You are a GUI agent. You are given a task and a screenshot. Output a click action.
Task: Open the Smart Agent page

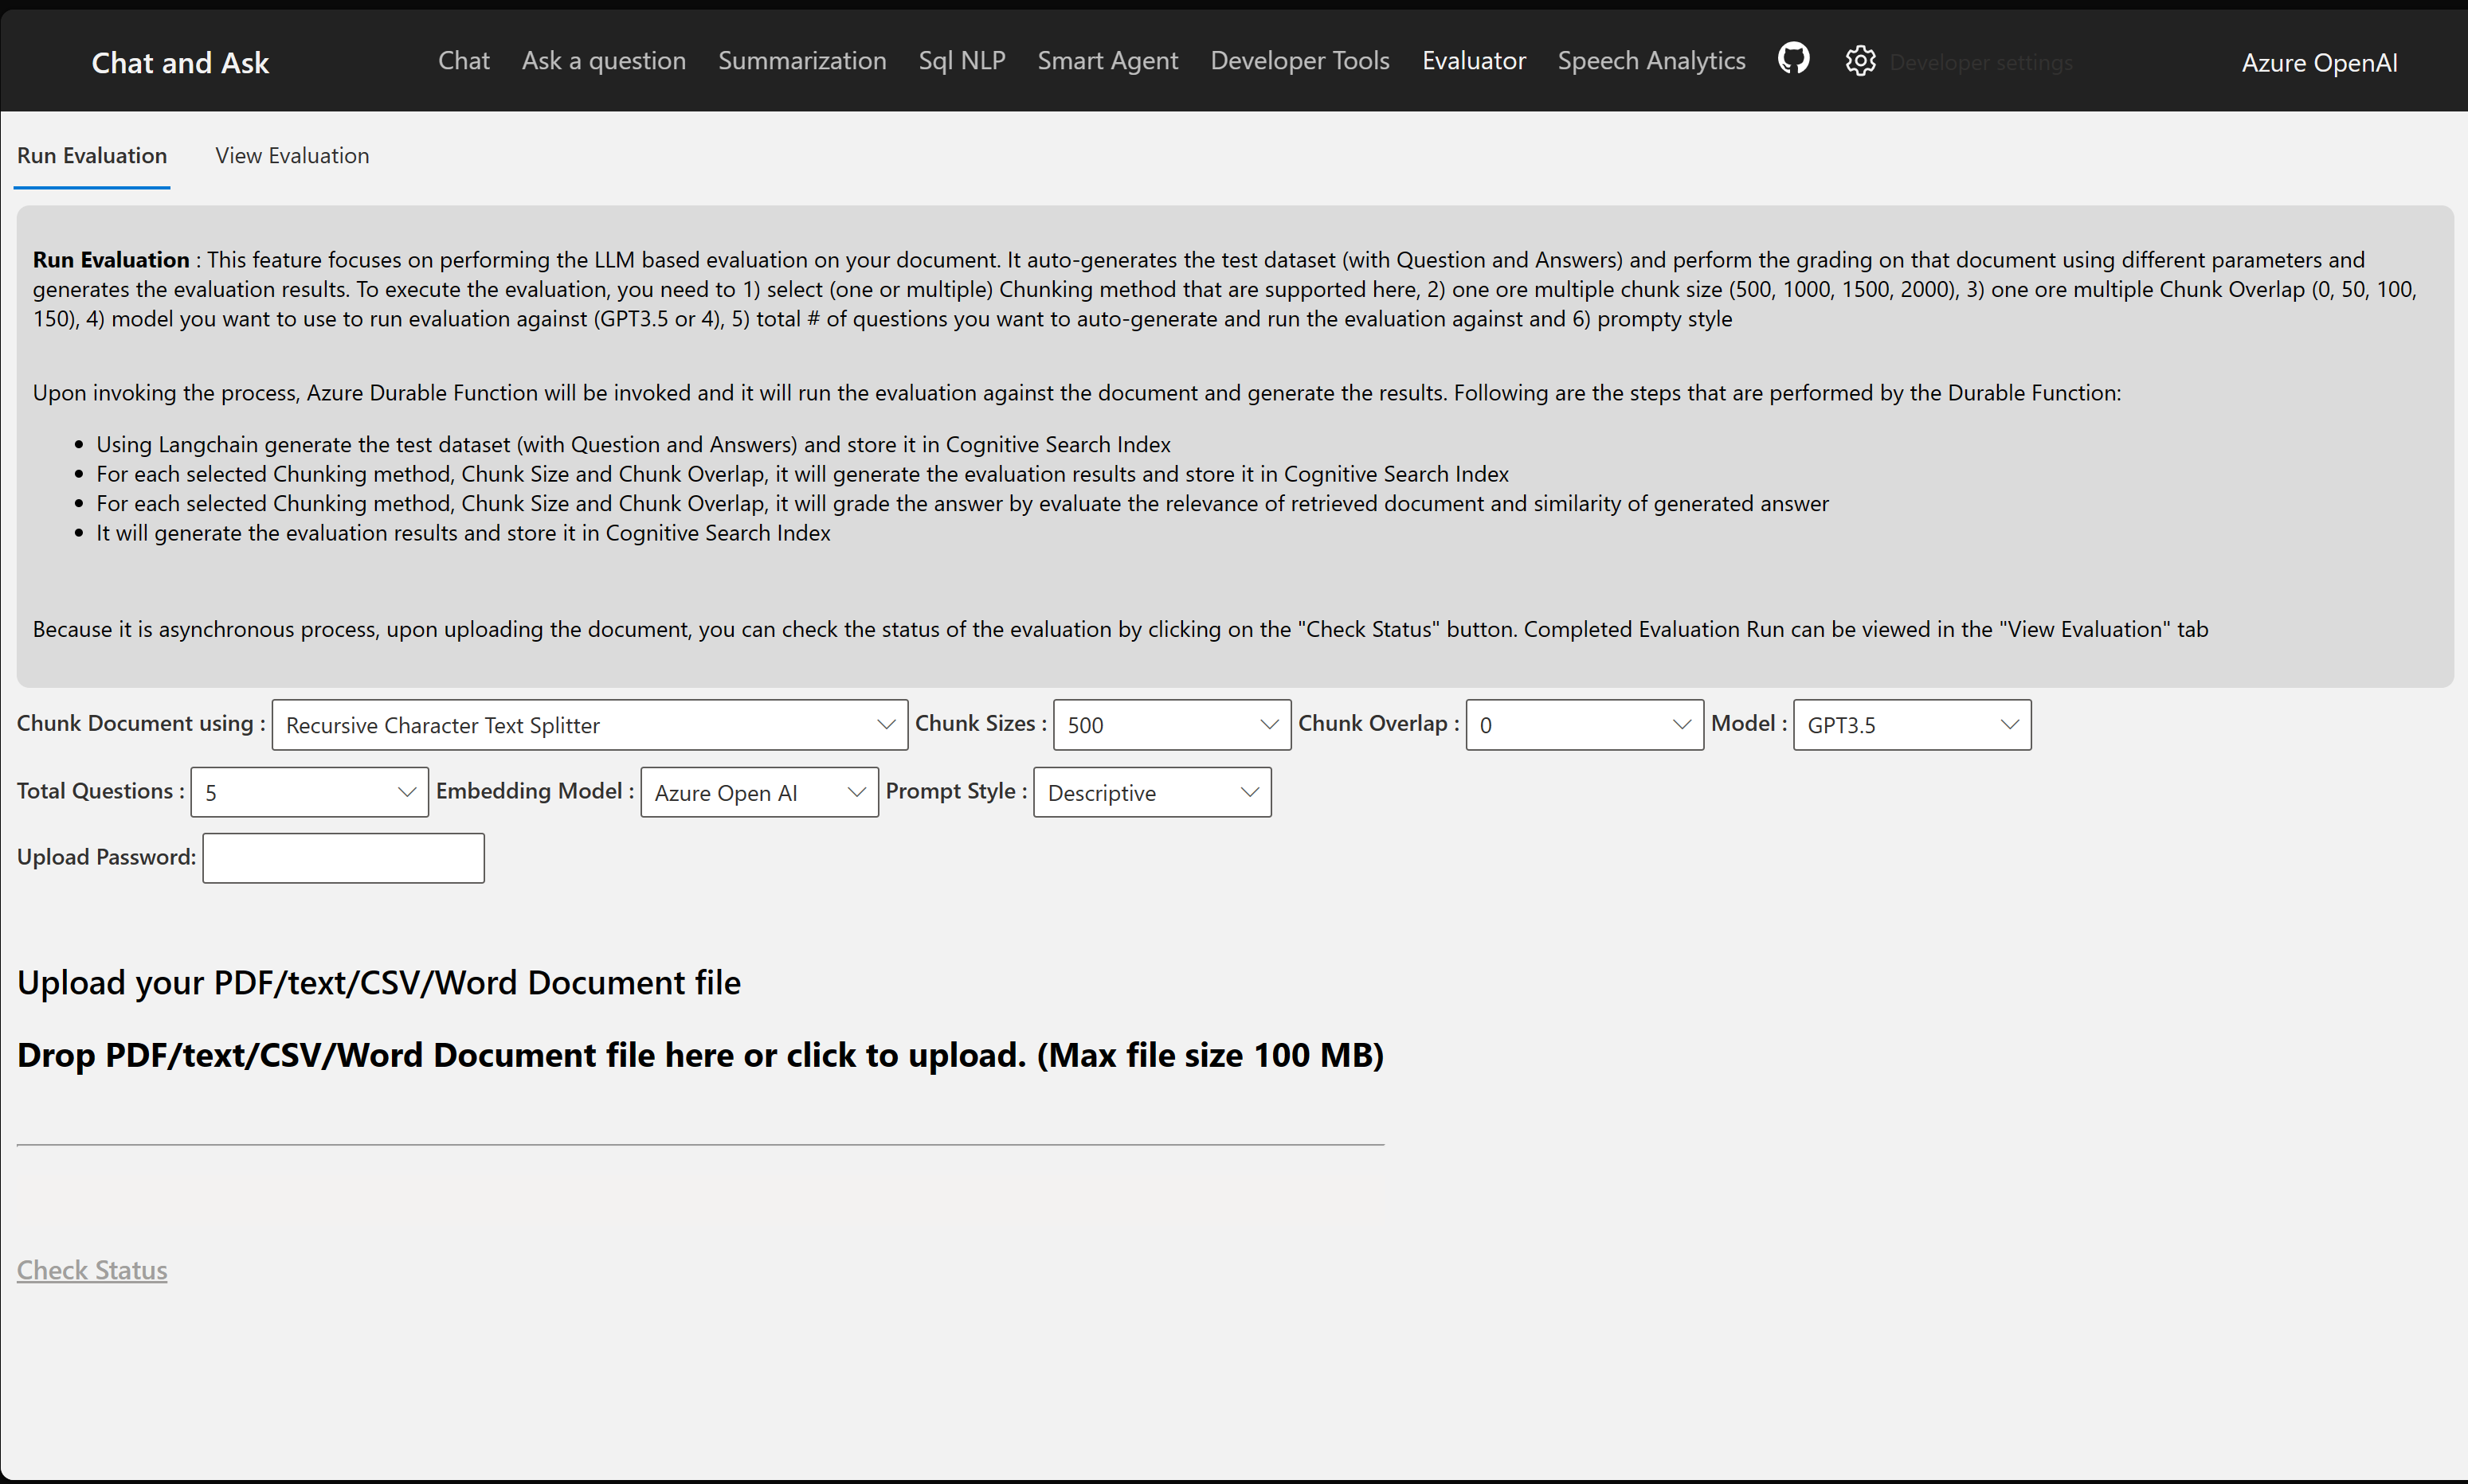pyautogui.click(x=1107, y=61)
